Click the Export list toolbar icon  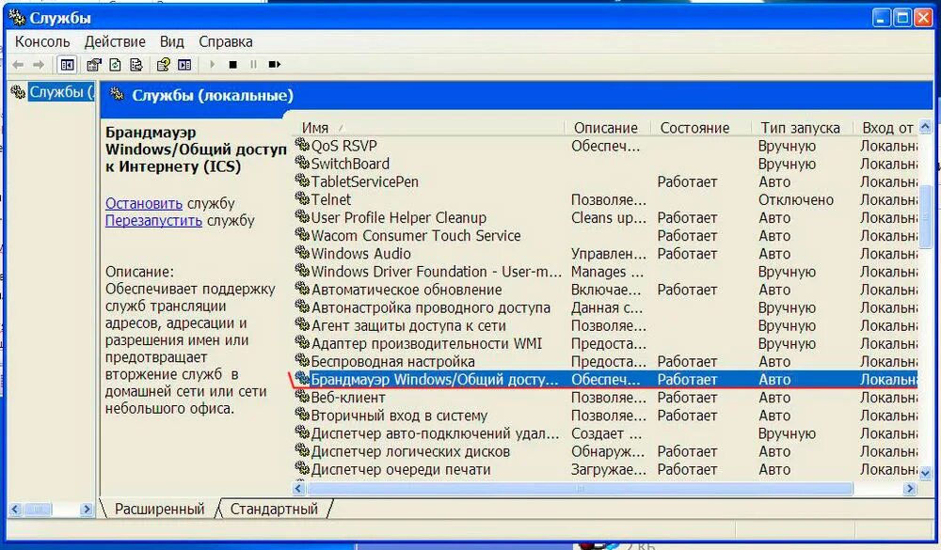click(x=136, y=65)
